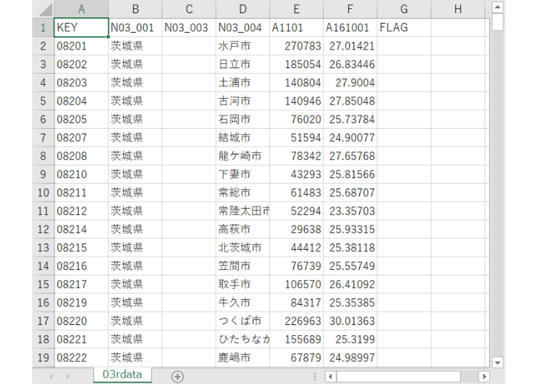Click cell with key 08217
The image size is (538, 384).
[x=82, y=285]
